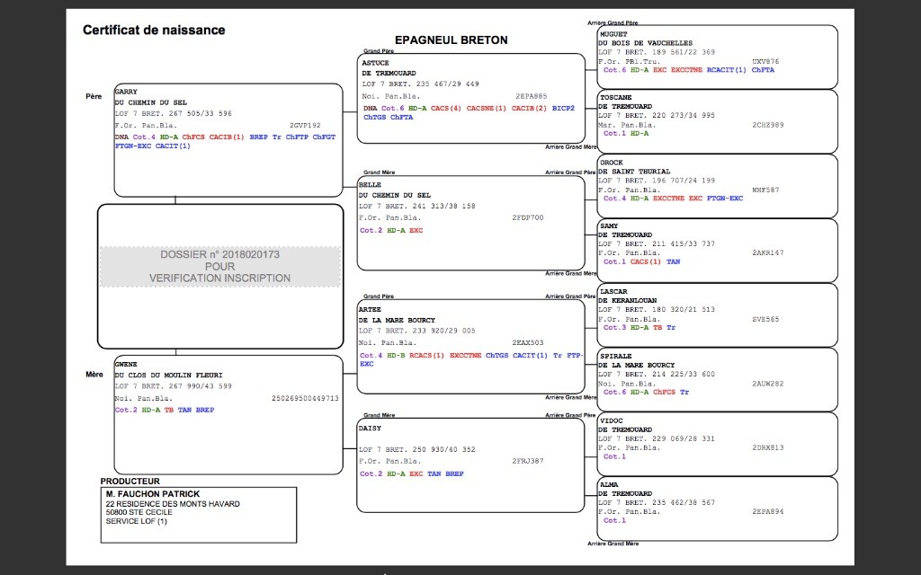Click the Certificat de naissance heading
The width and height of the screenshot is (921, 575).
(154, 30)
